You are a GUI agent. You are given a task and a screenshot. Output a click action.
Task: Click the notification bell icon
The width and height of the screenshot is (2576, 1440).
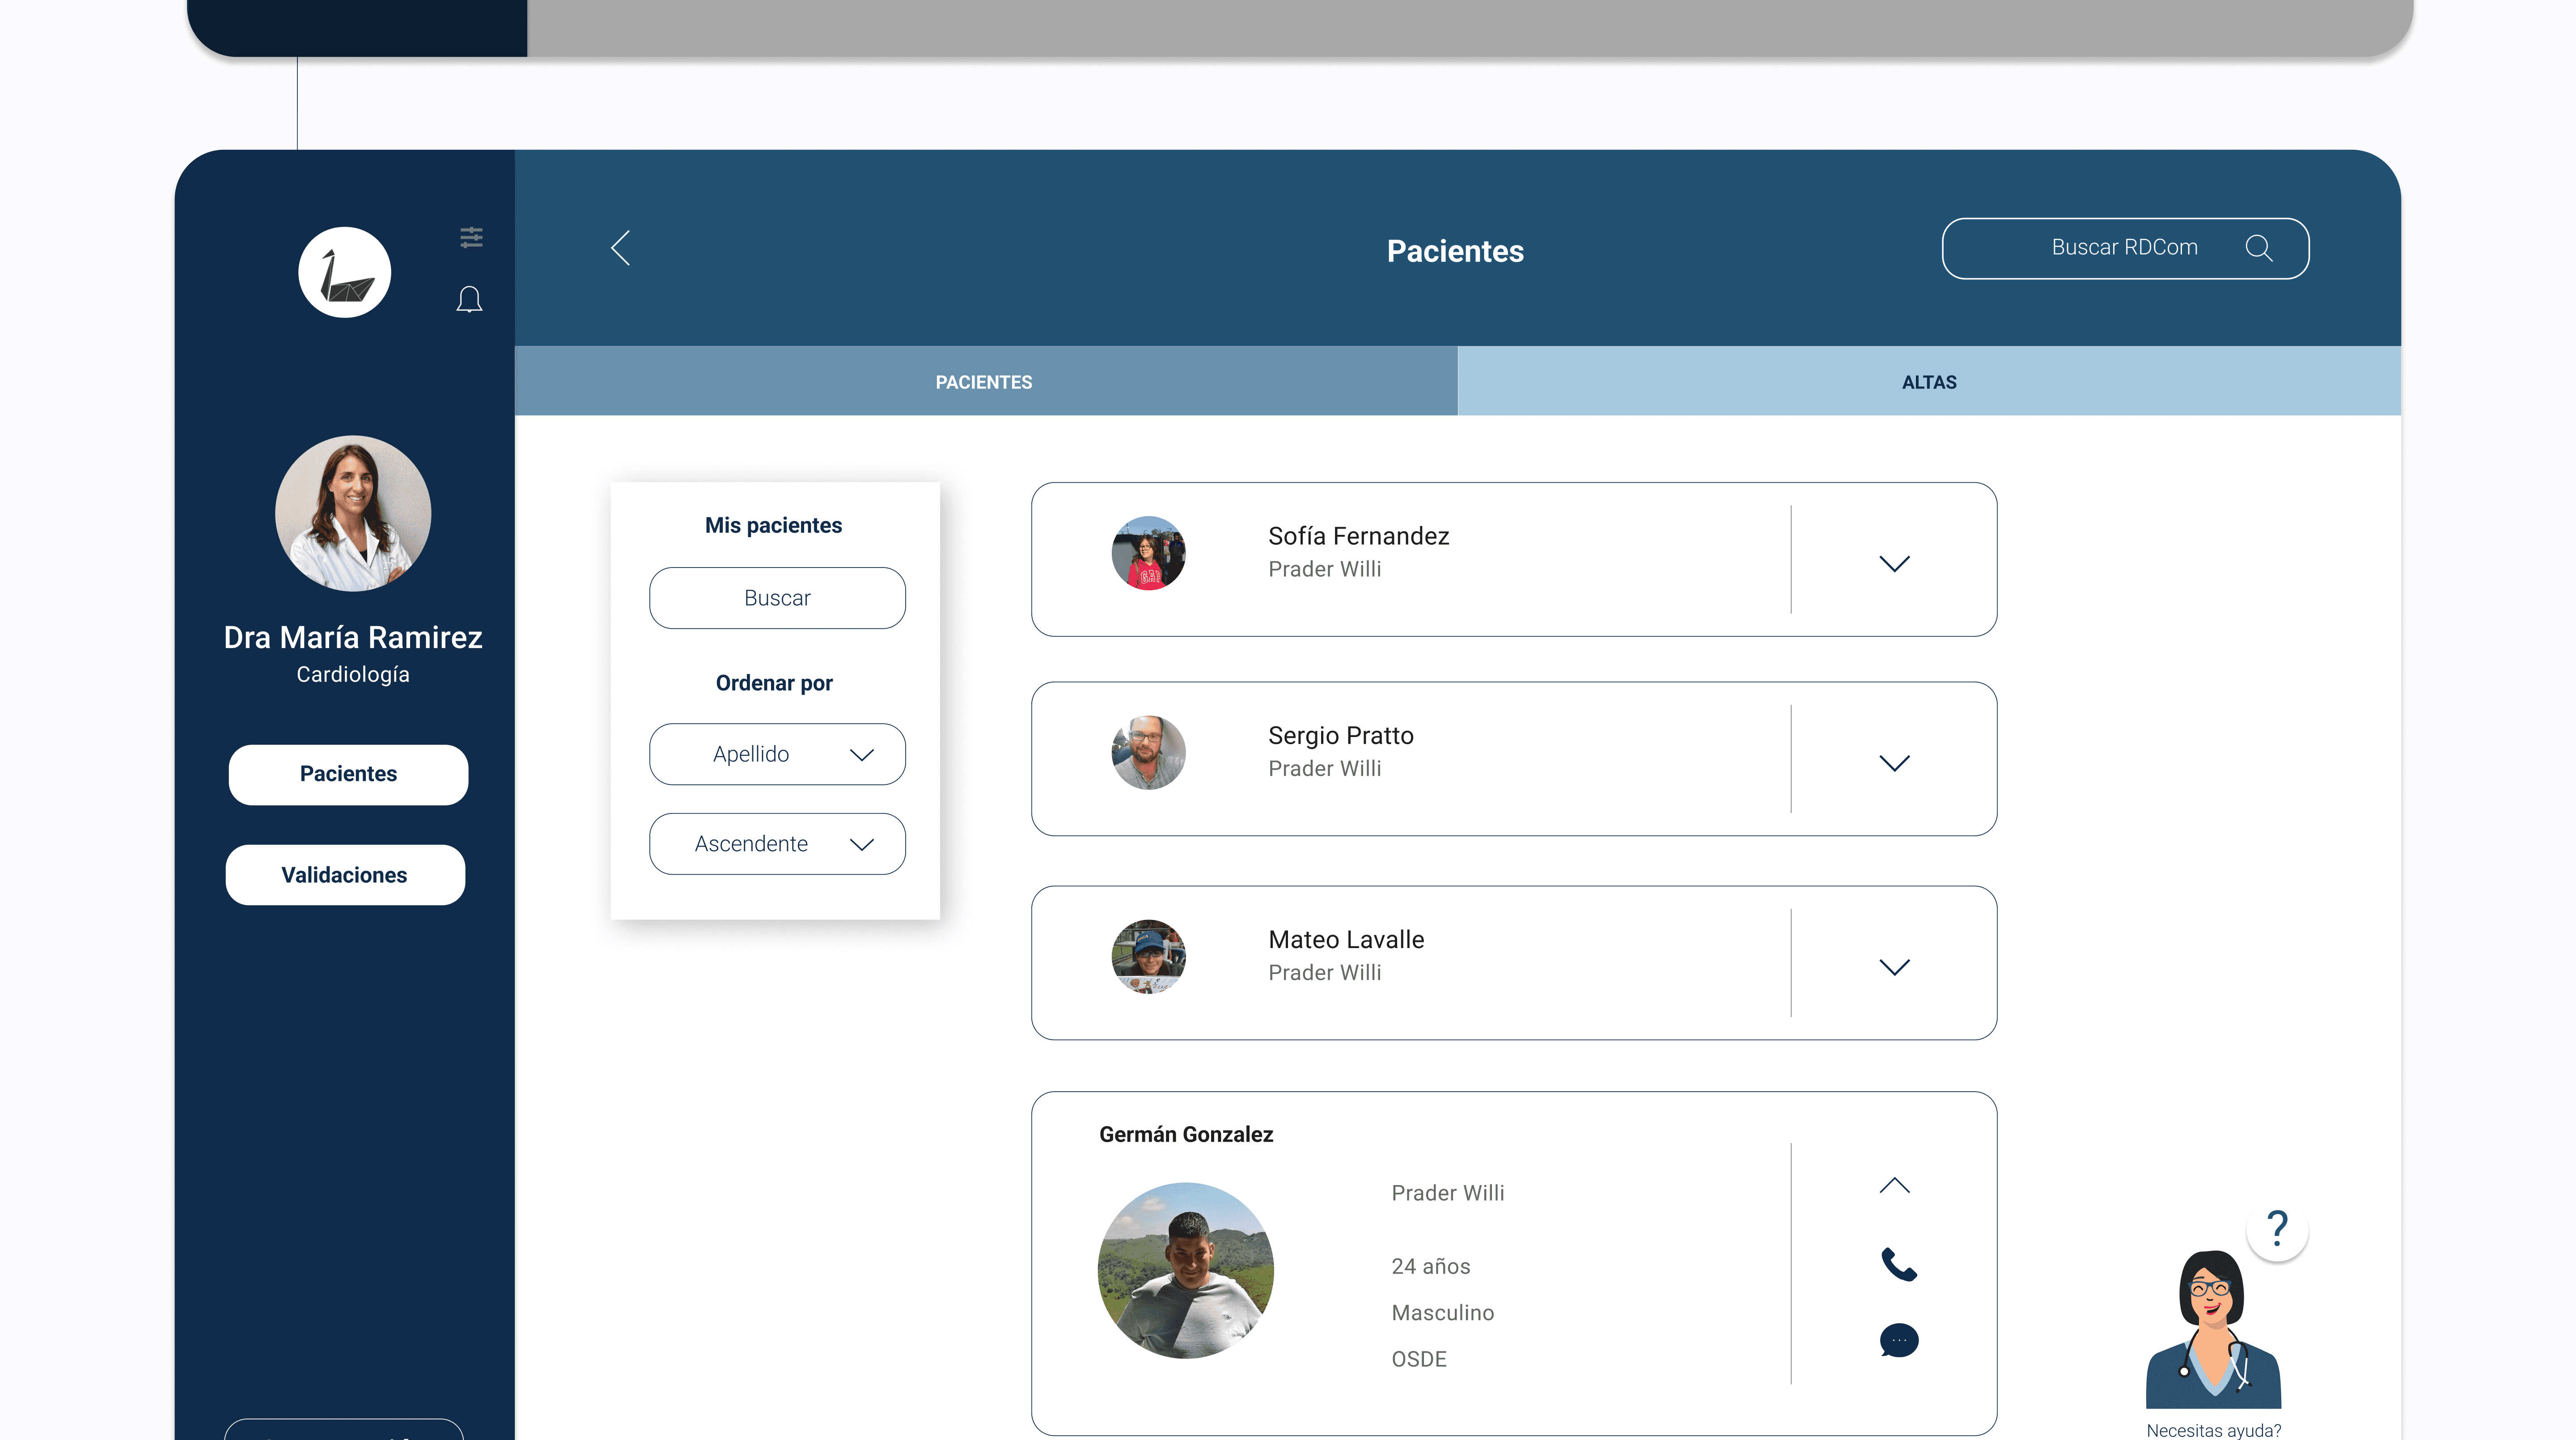[x=469, y=300]
